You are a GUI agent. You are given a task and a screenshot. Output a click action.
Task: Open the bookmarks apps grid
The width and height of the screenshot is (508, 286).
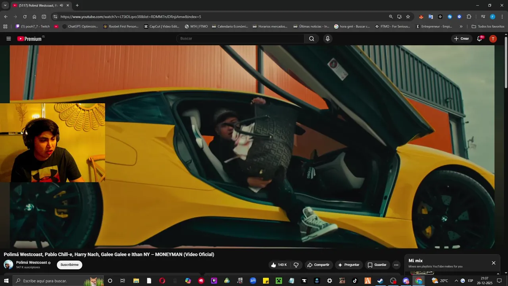5,27
